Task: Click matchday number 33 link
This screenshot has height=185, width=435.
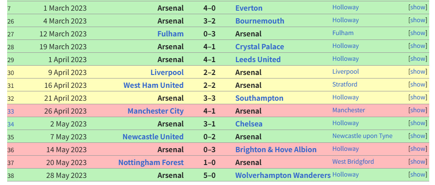Action: click(x=11, y=111)
